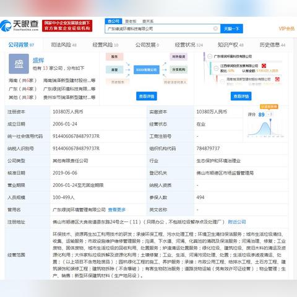Select the 经营状况 tab
Screen dimensions: 297x297
click(189, 45)
